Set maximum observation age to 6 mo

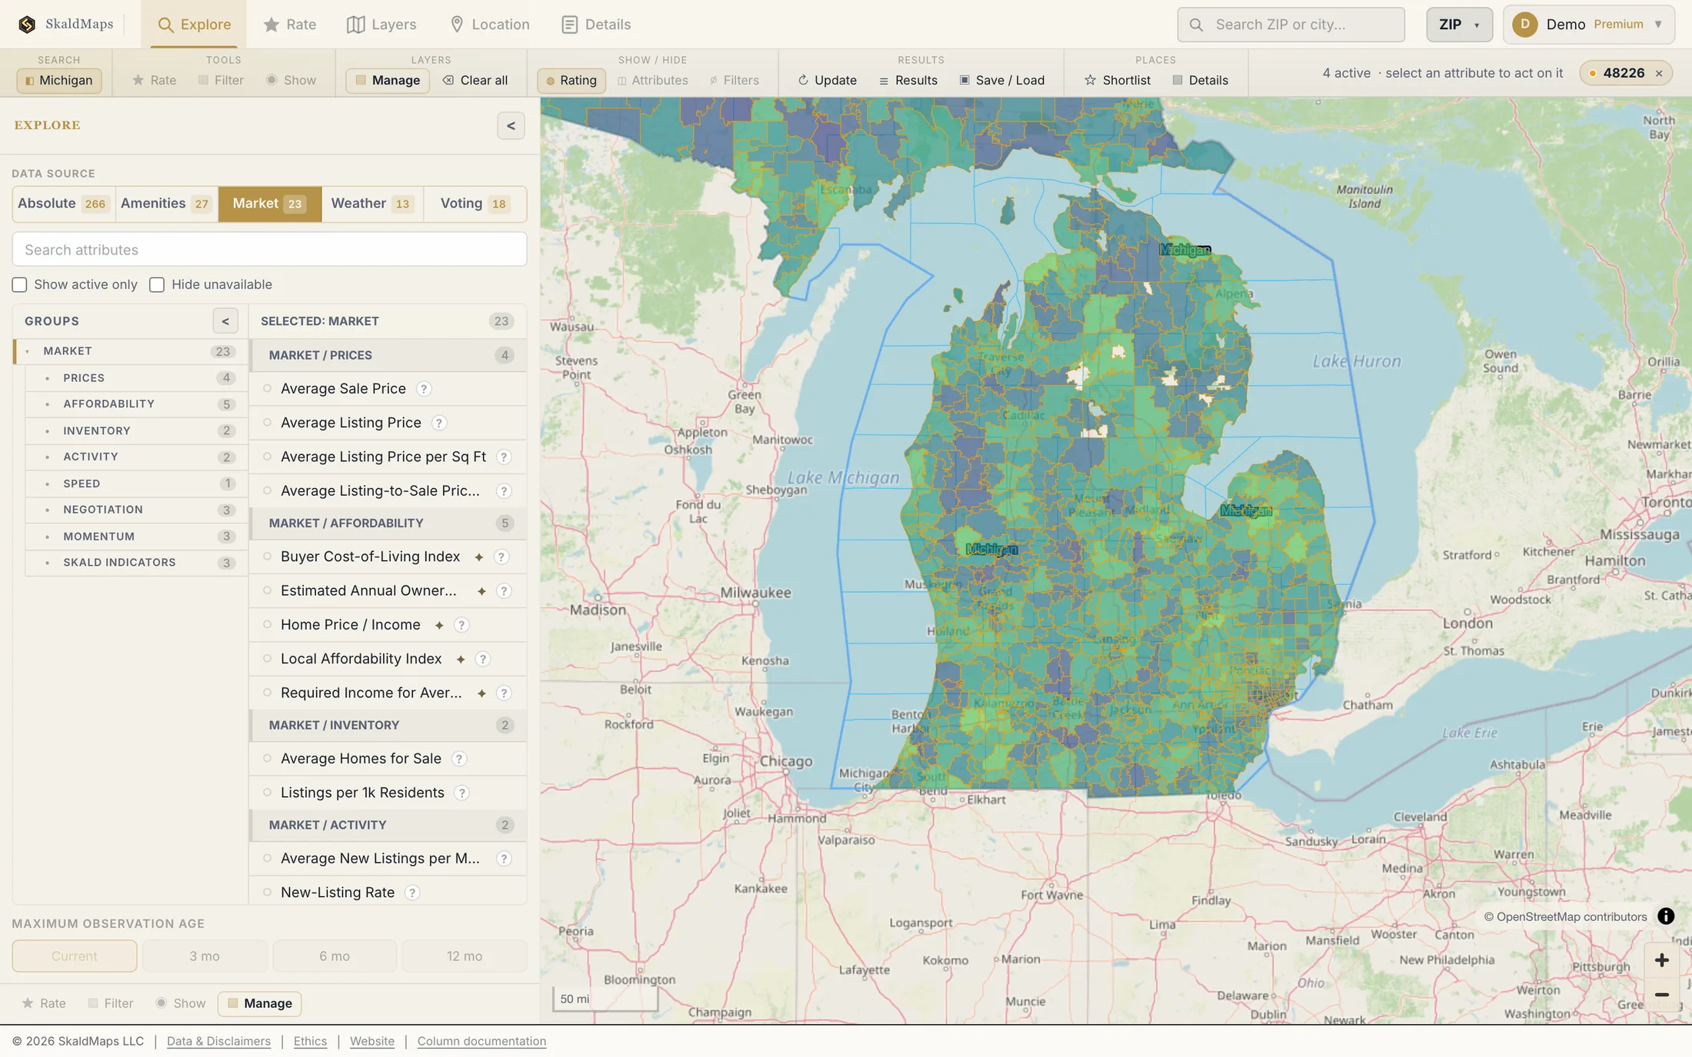coord(335,956)
